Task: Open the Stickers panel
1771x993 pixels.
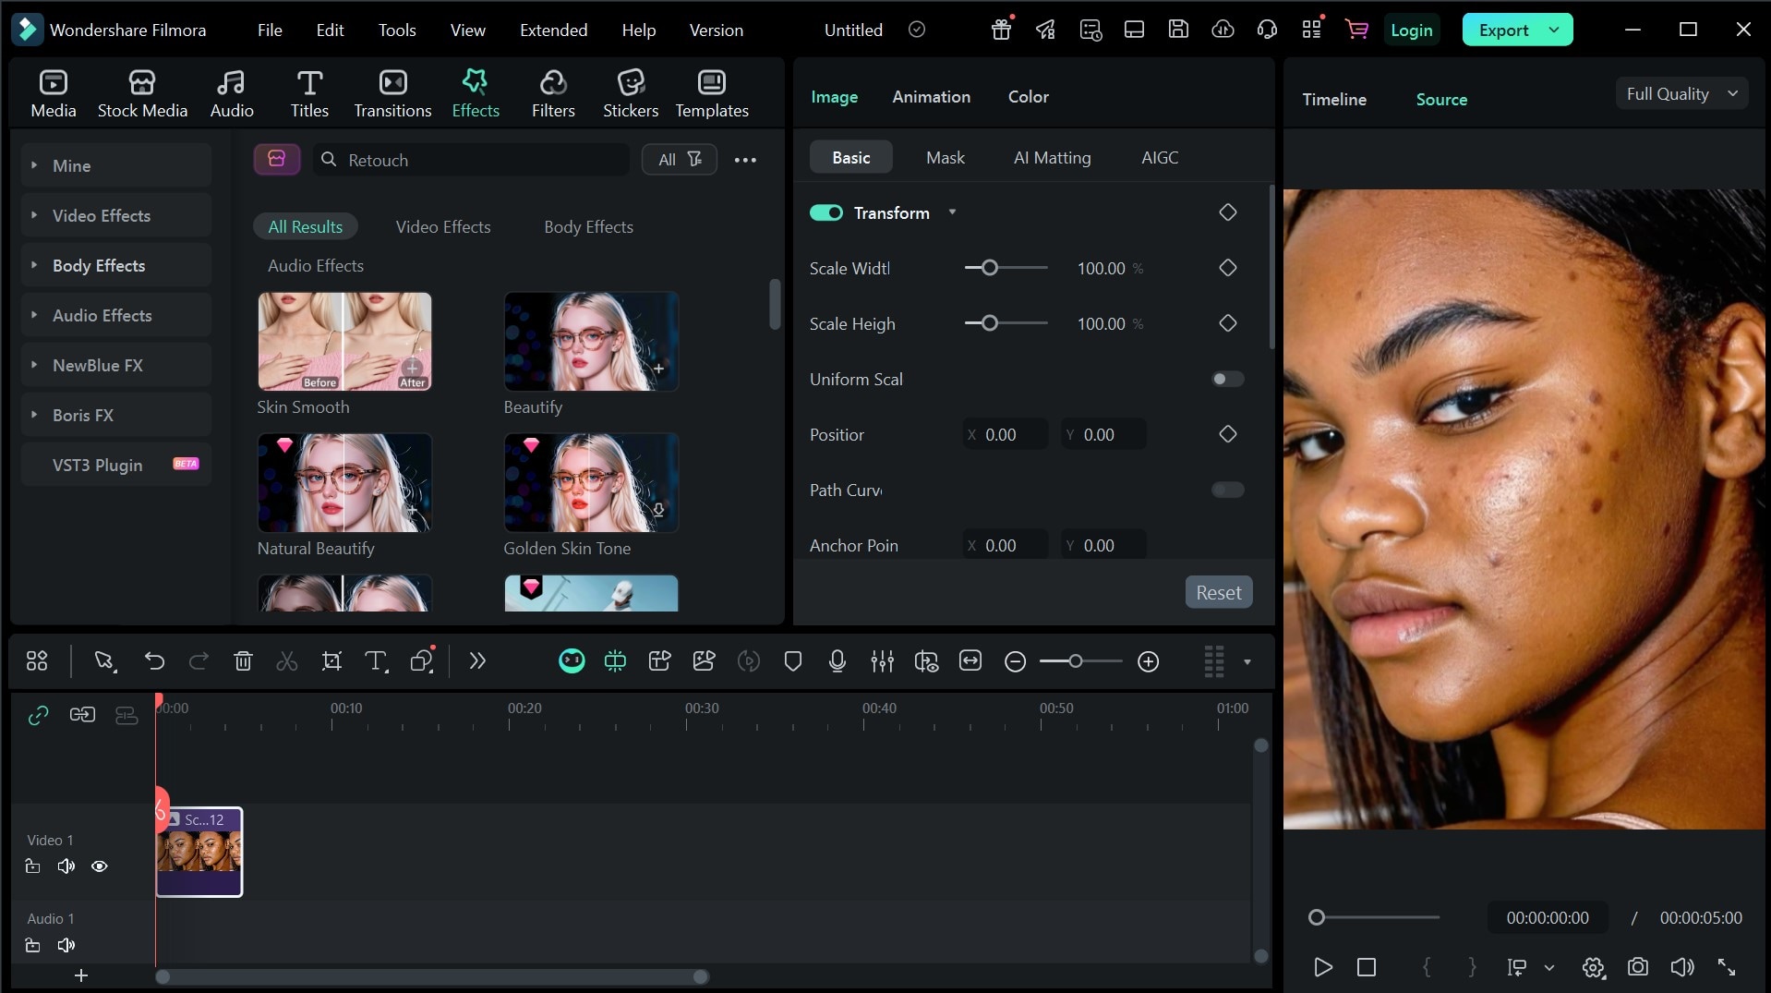Action: click(x=631, y=91)
